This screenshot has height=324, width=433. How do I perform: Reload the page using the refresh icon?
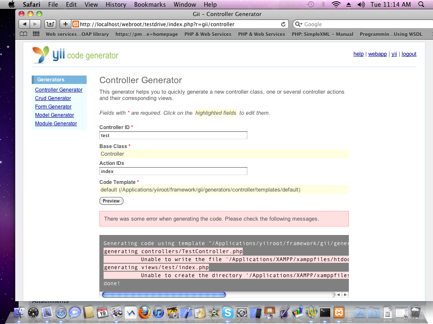[283, 24]
